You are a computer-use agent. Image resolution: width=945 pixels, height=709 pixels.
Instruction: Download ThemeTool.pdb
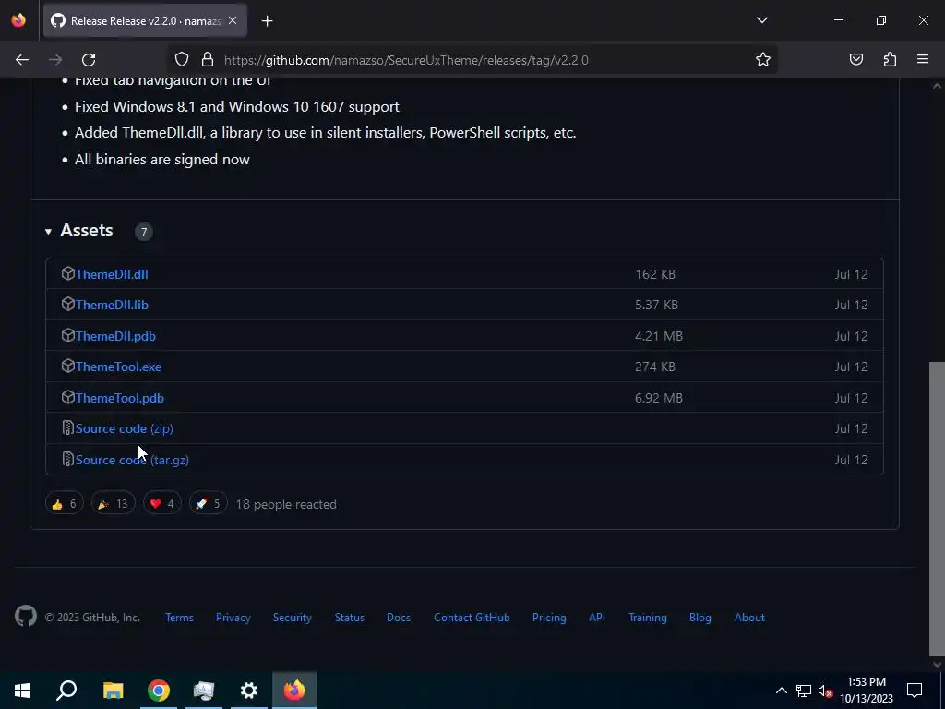[x=119, y=398]
